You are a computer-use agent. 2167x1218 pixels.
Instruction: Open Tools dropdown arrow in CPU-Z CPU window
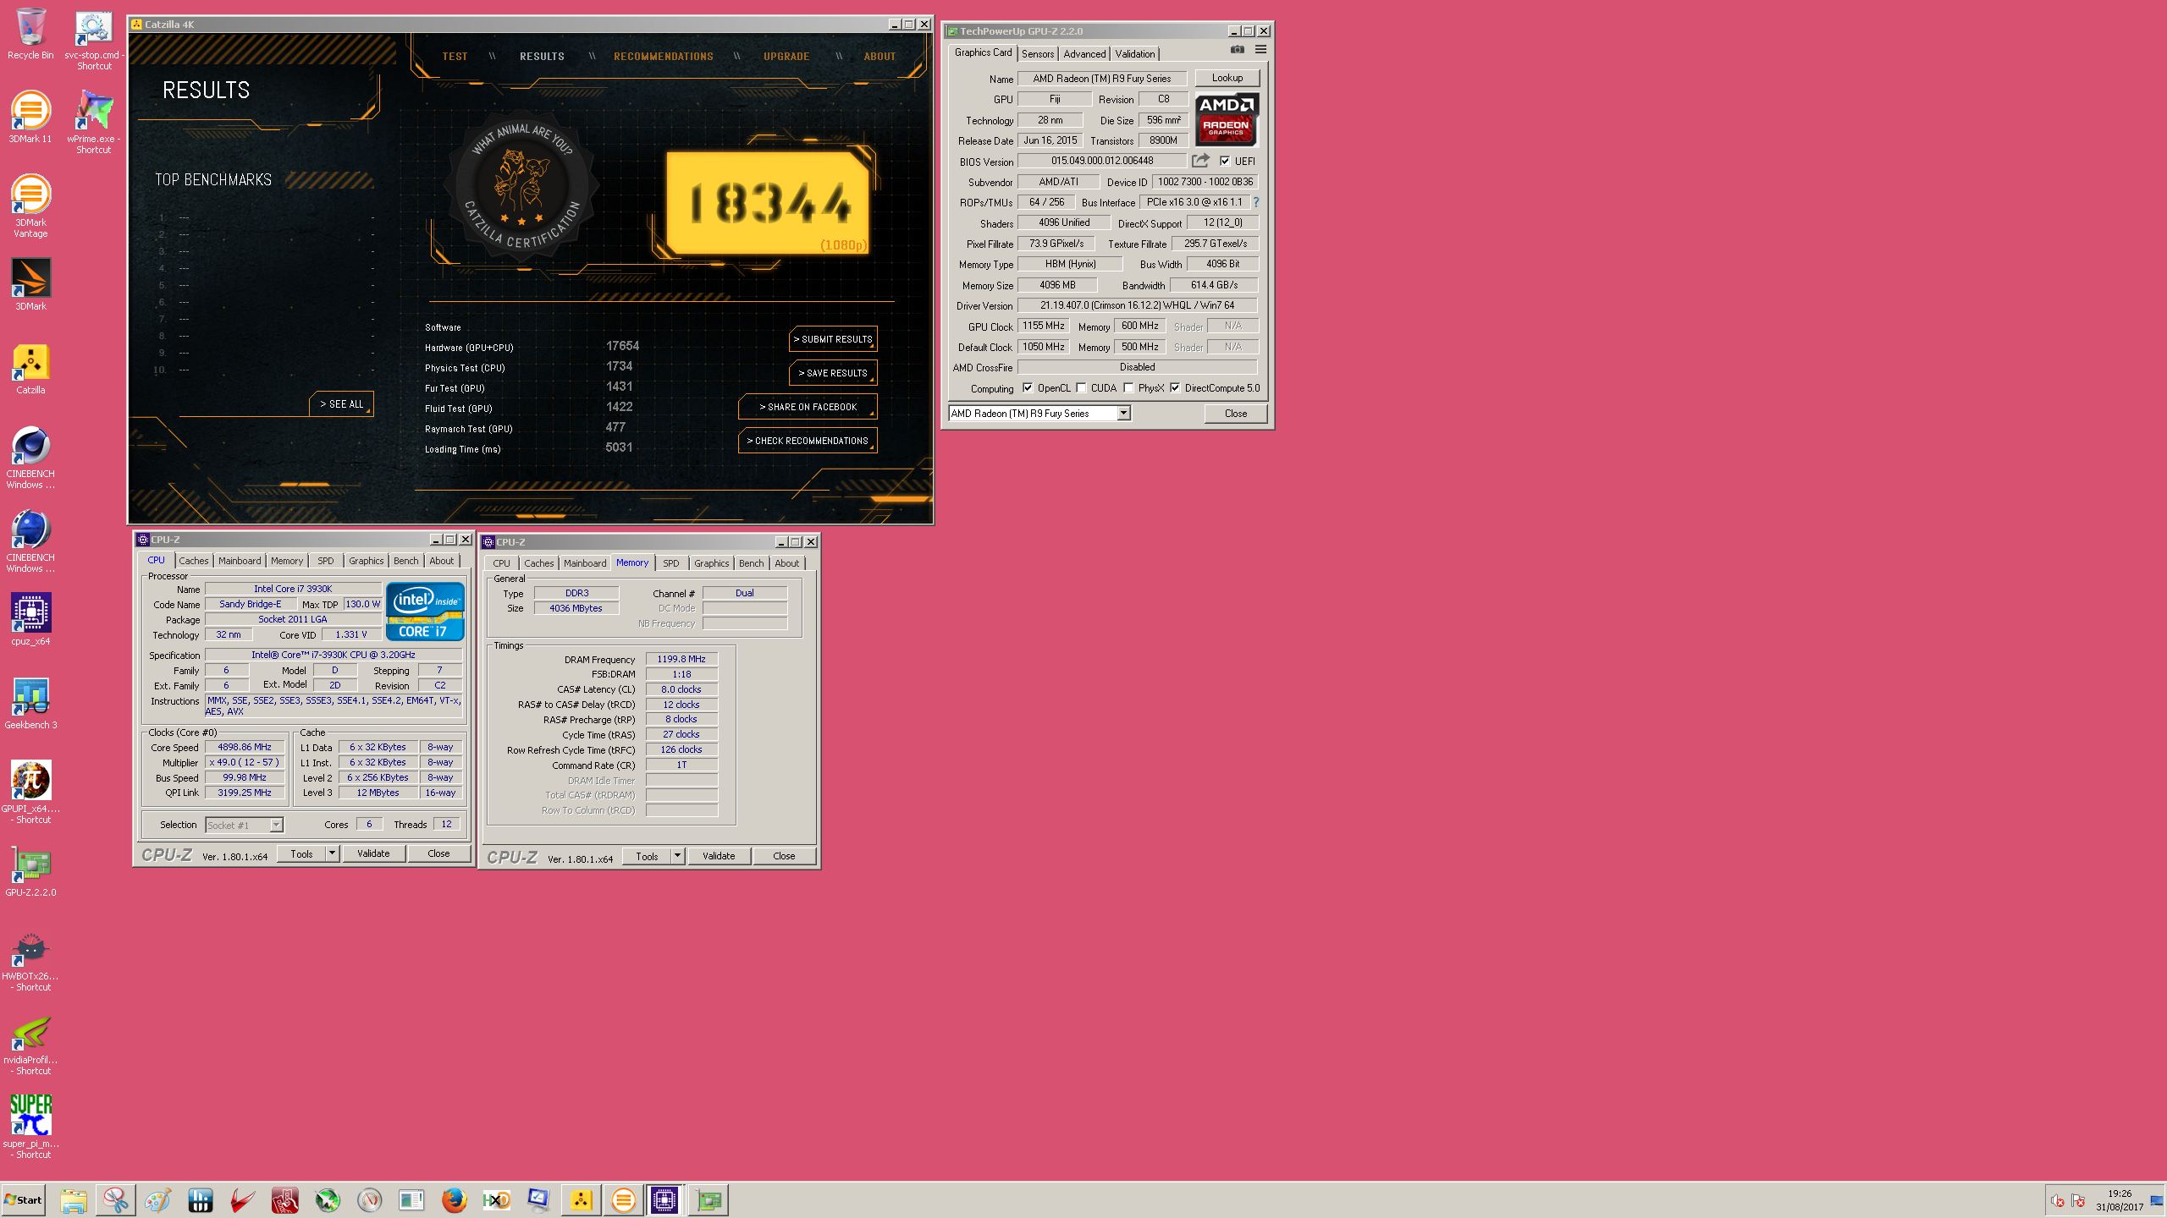(332, 853)
